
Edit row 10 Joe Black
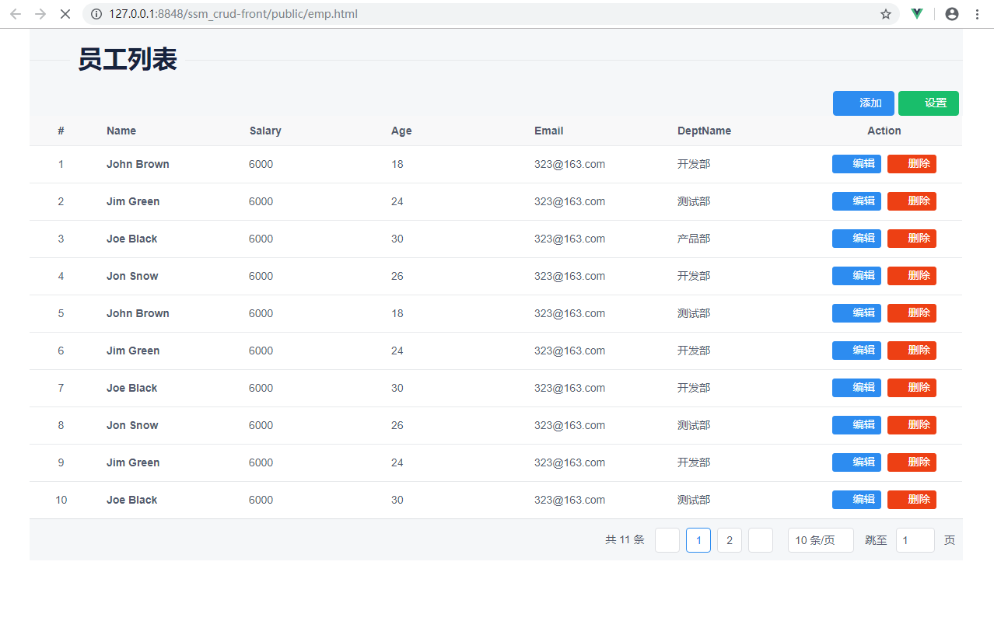[856, 500]
